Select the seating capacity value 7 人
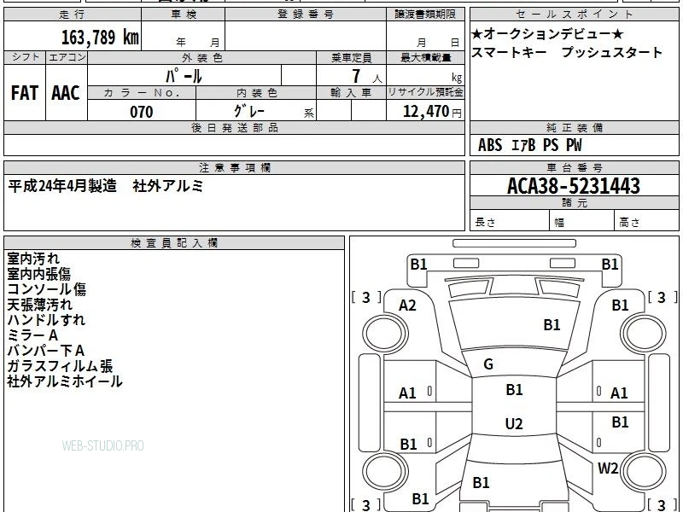Viewport: 683px width, 512px height. point(367,77)
